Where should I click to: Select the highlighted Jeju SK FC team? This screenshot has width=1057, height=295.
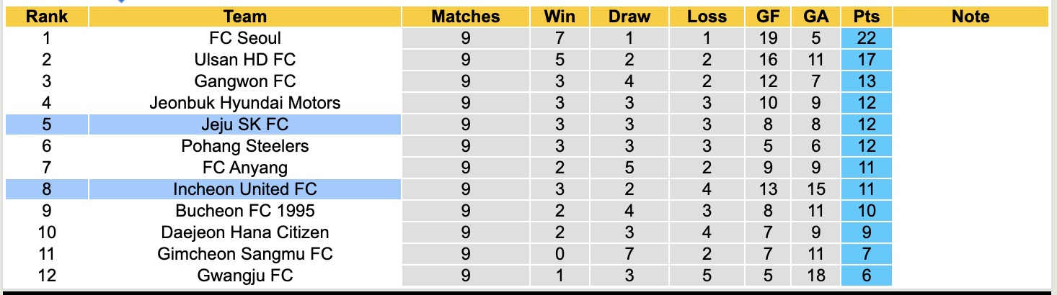click(245, 124)
